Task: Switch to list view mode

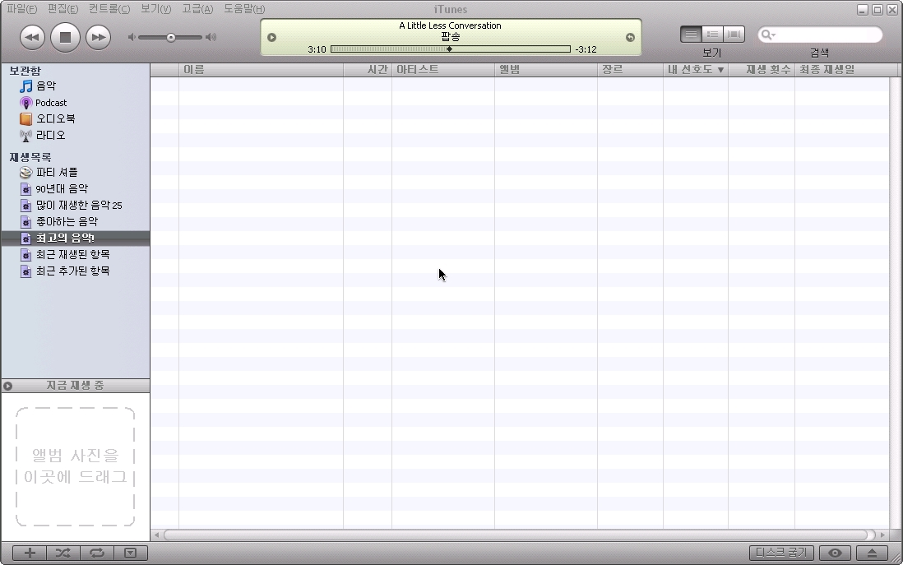Action: [x=691, y=35]
